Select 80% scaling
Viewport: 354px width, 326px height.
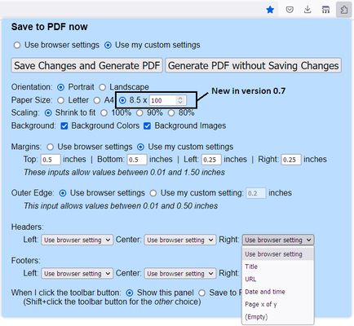(171, 112)
